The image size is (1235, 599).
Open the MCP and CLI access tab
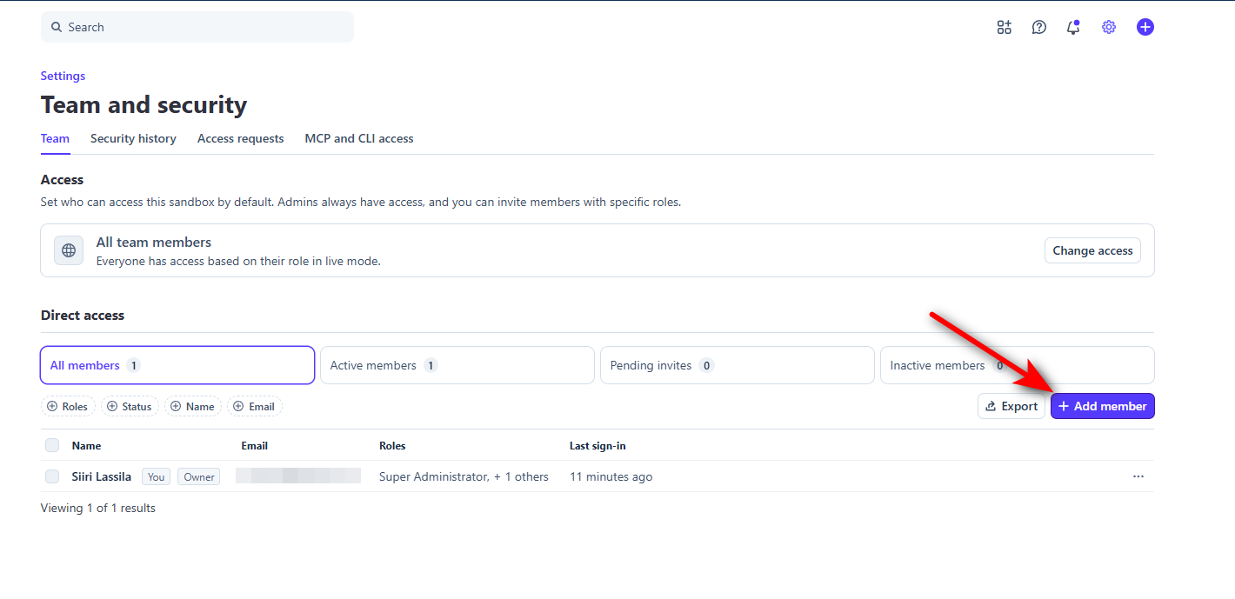point(359,138)
